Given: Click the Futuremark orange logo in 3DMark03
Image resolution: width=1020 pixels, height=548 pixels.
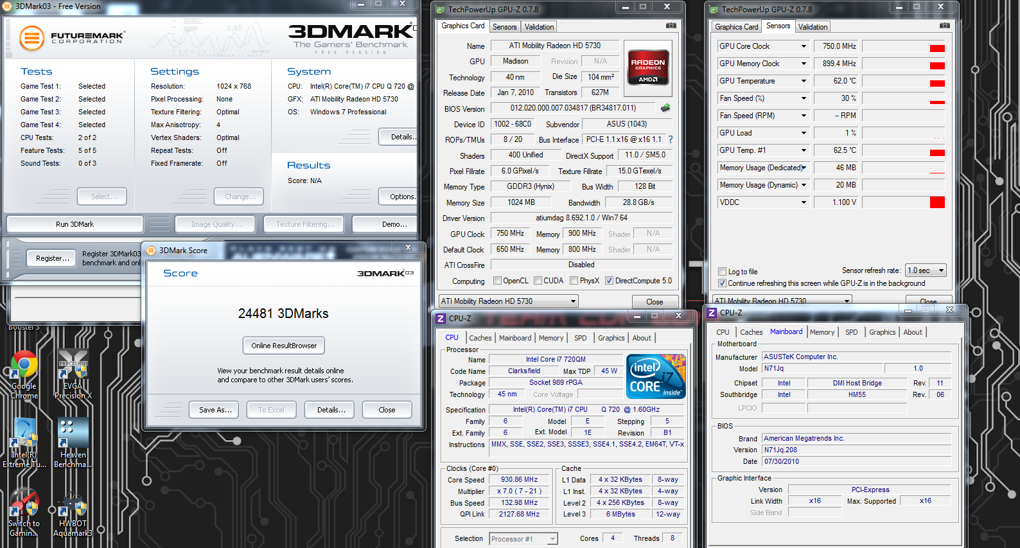Looking at the screenshot, I should pyautogui.click(x=31, y=39).
